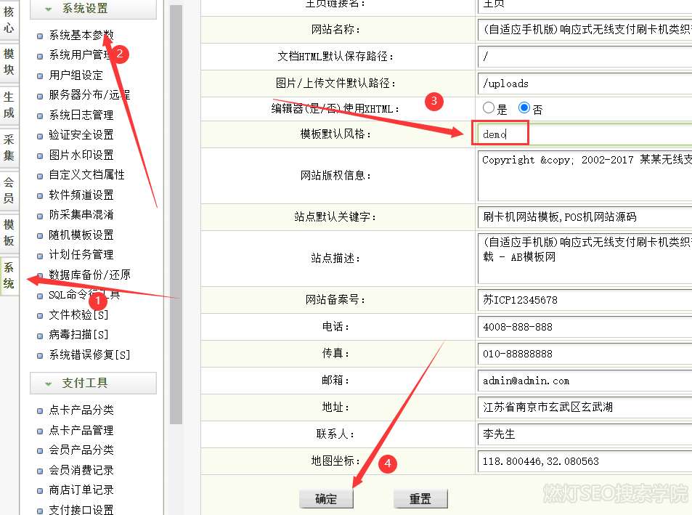692x515 pixels.
Task: Switch to the 会员 vertical tab
Action: pos(9,190)
